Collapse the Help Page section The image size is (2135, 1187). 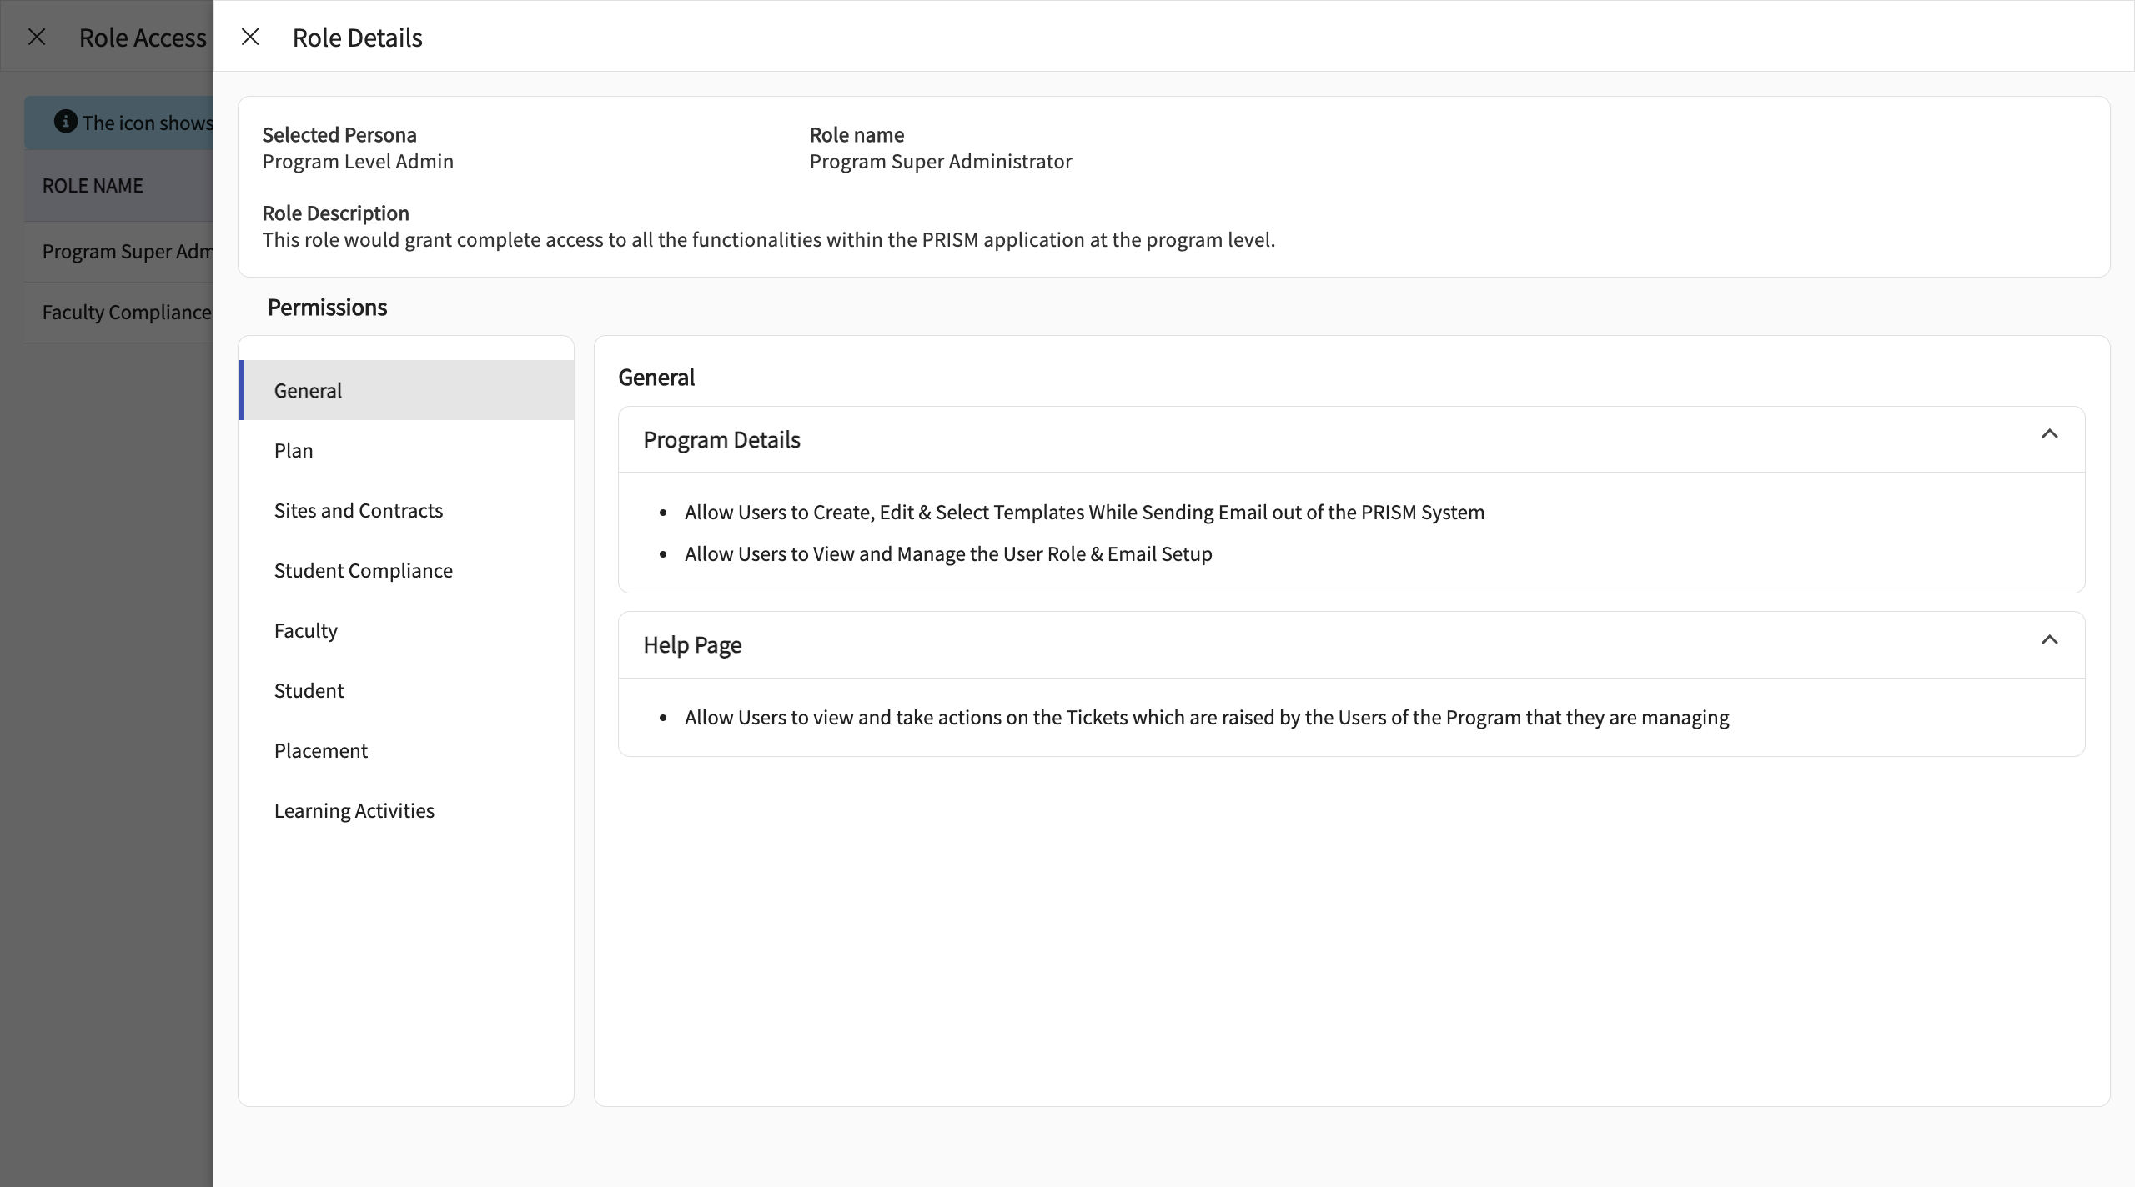[2049, 639]
